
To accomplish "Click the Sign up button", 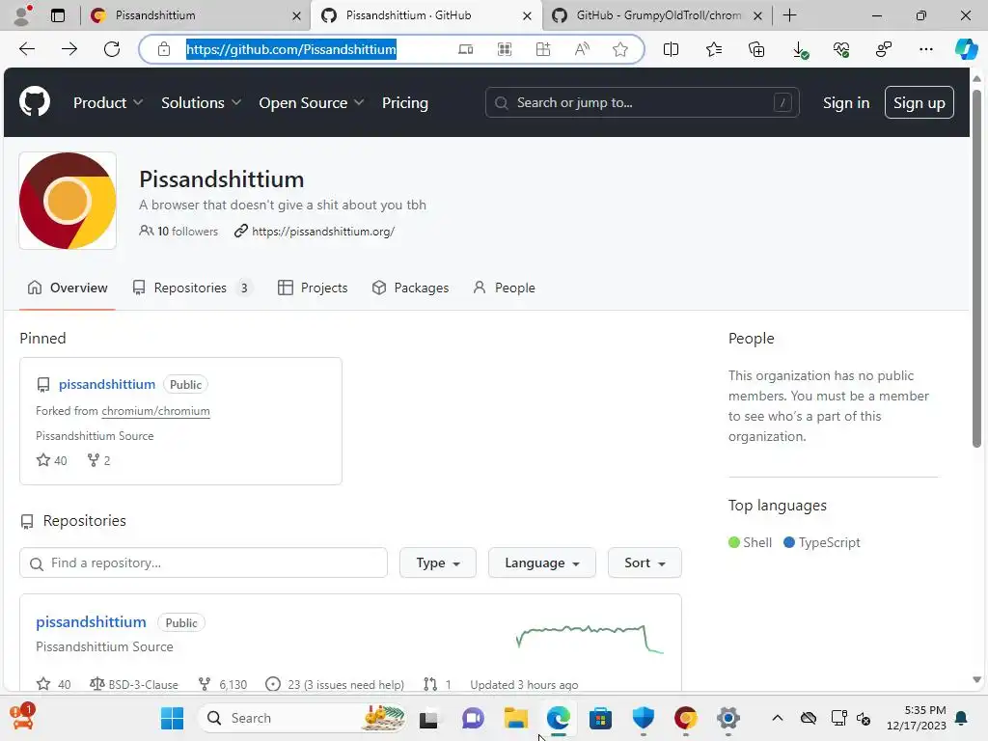I will (x=919, y=102).
